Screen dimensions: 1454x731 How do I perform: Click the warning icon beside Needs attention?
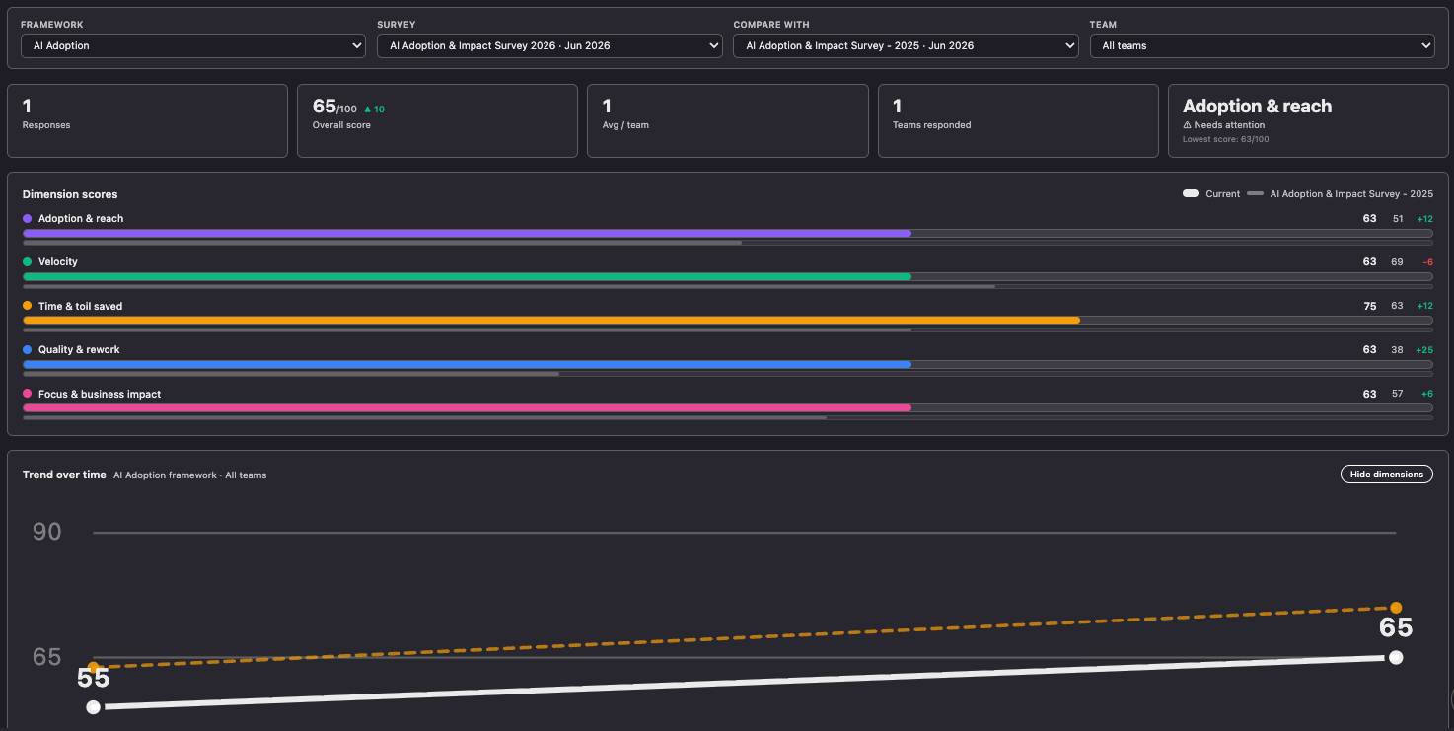pos(1188,125)
